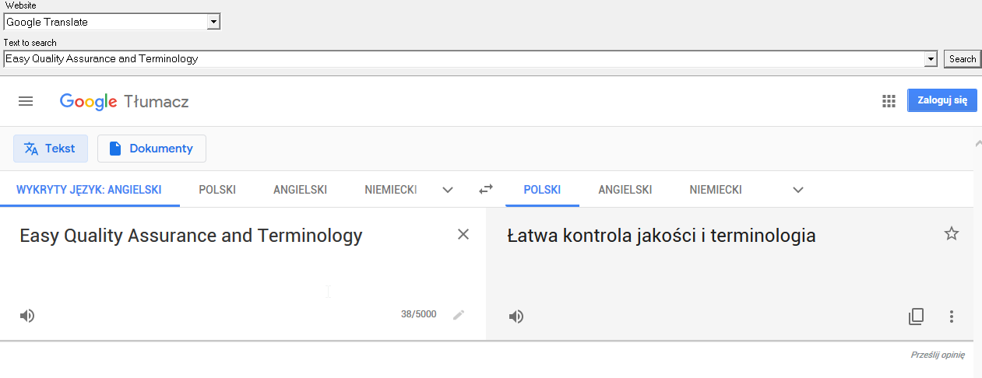The width and height of the screenshot is (982, 378).
Task: Open the hamburger main menu
Action: tap(26, 101)
